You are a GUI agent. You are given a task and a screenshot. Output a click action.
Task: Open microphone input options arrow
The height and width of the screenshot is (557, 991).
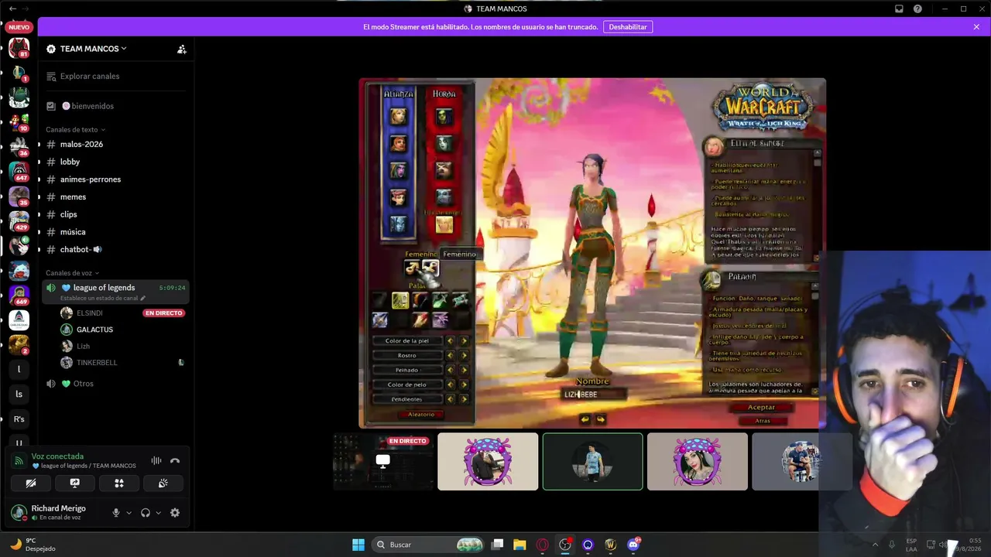[129, 512]
